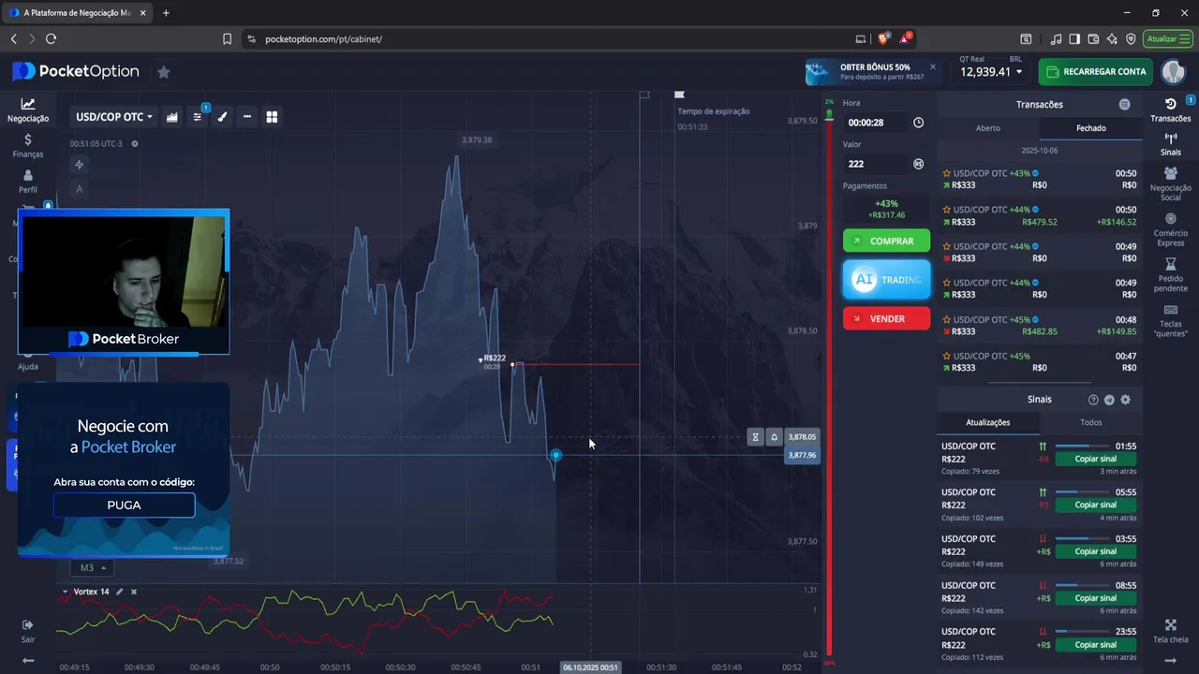This screenshot has width=1199, height=674.
Task: Copy the signal expiring at 01:55
Action: [x=1095, y=459]
